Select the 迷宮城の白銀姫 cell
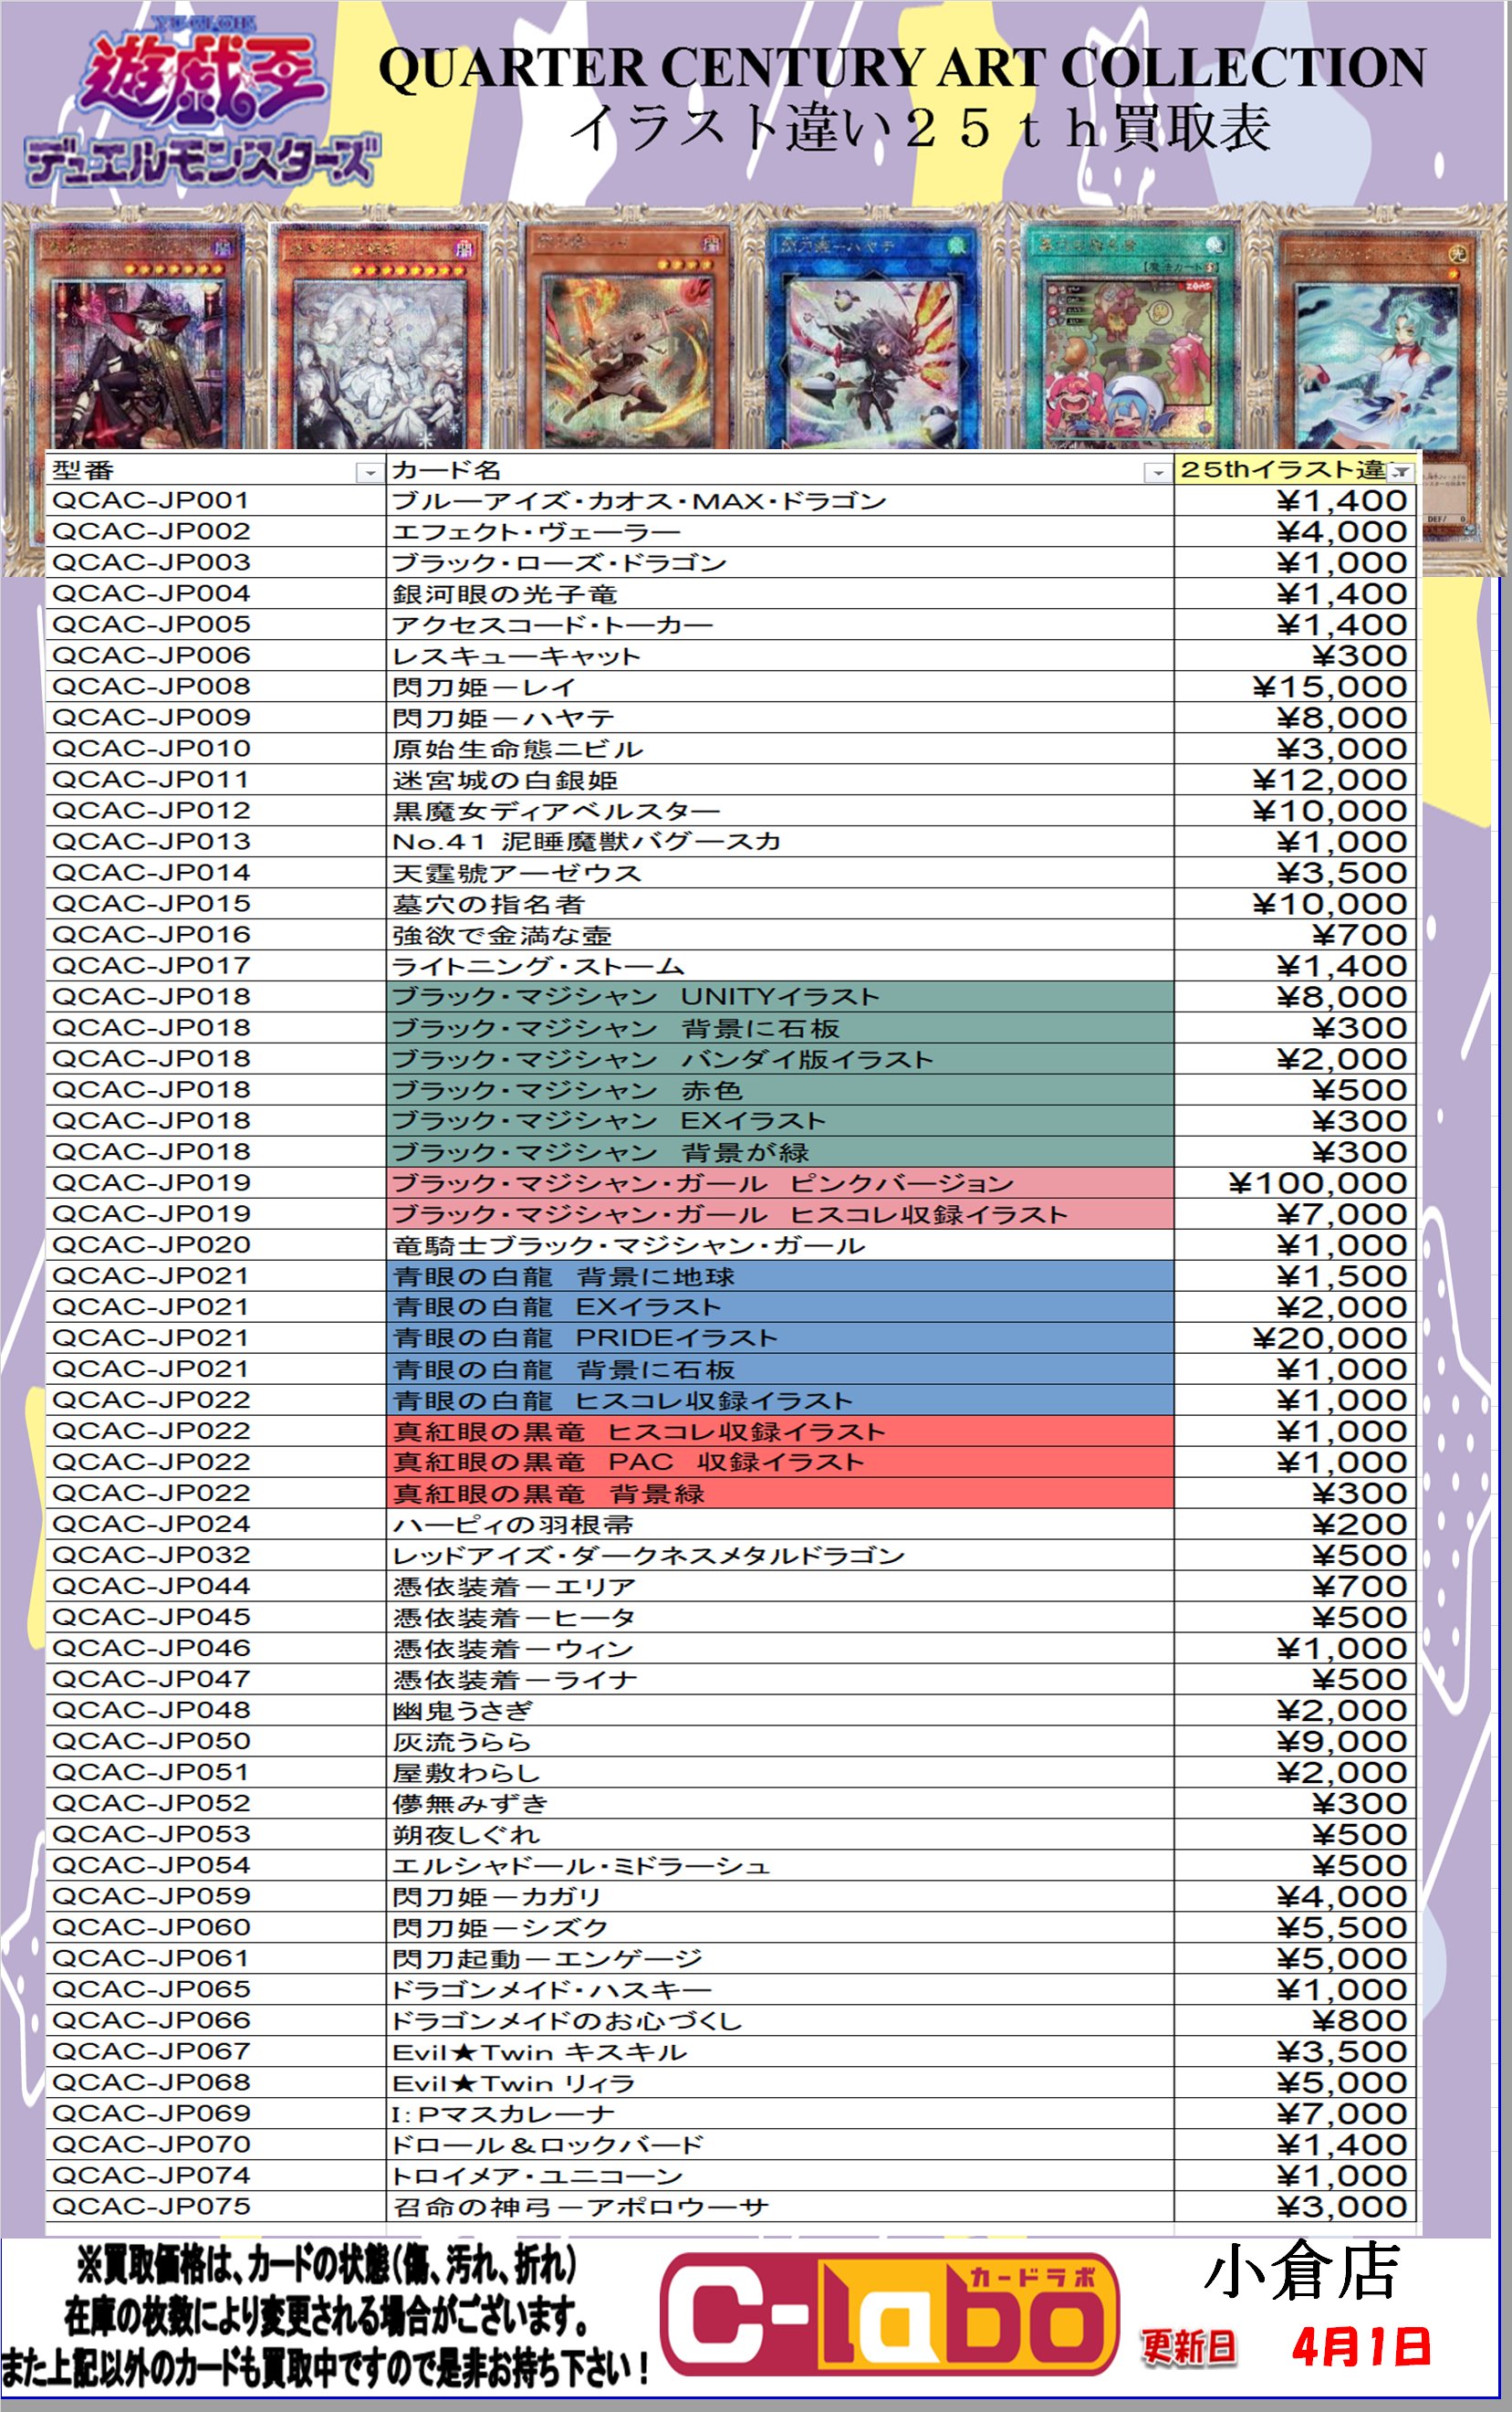This screenshot has height=2412, width=1512. [780, 781]
